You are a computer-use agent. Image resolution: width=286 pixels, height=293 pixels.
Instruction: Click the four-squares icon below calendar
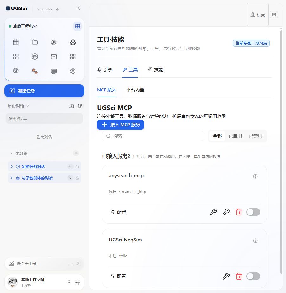(16, 57)
